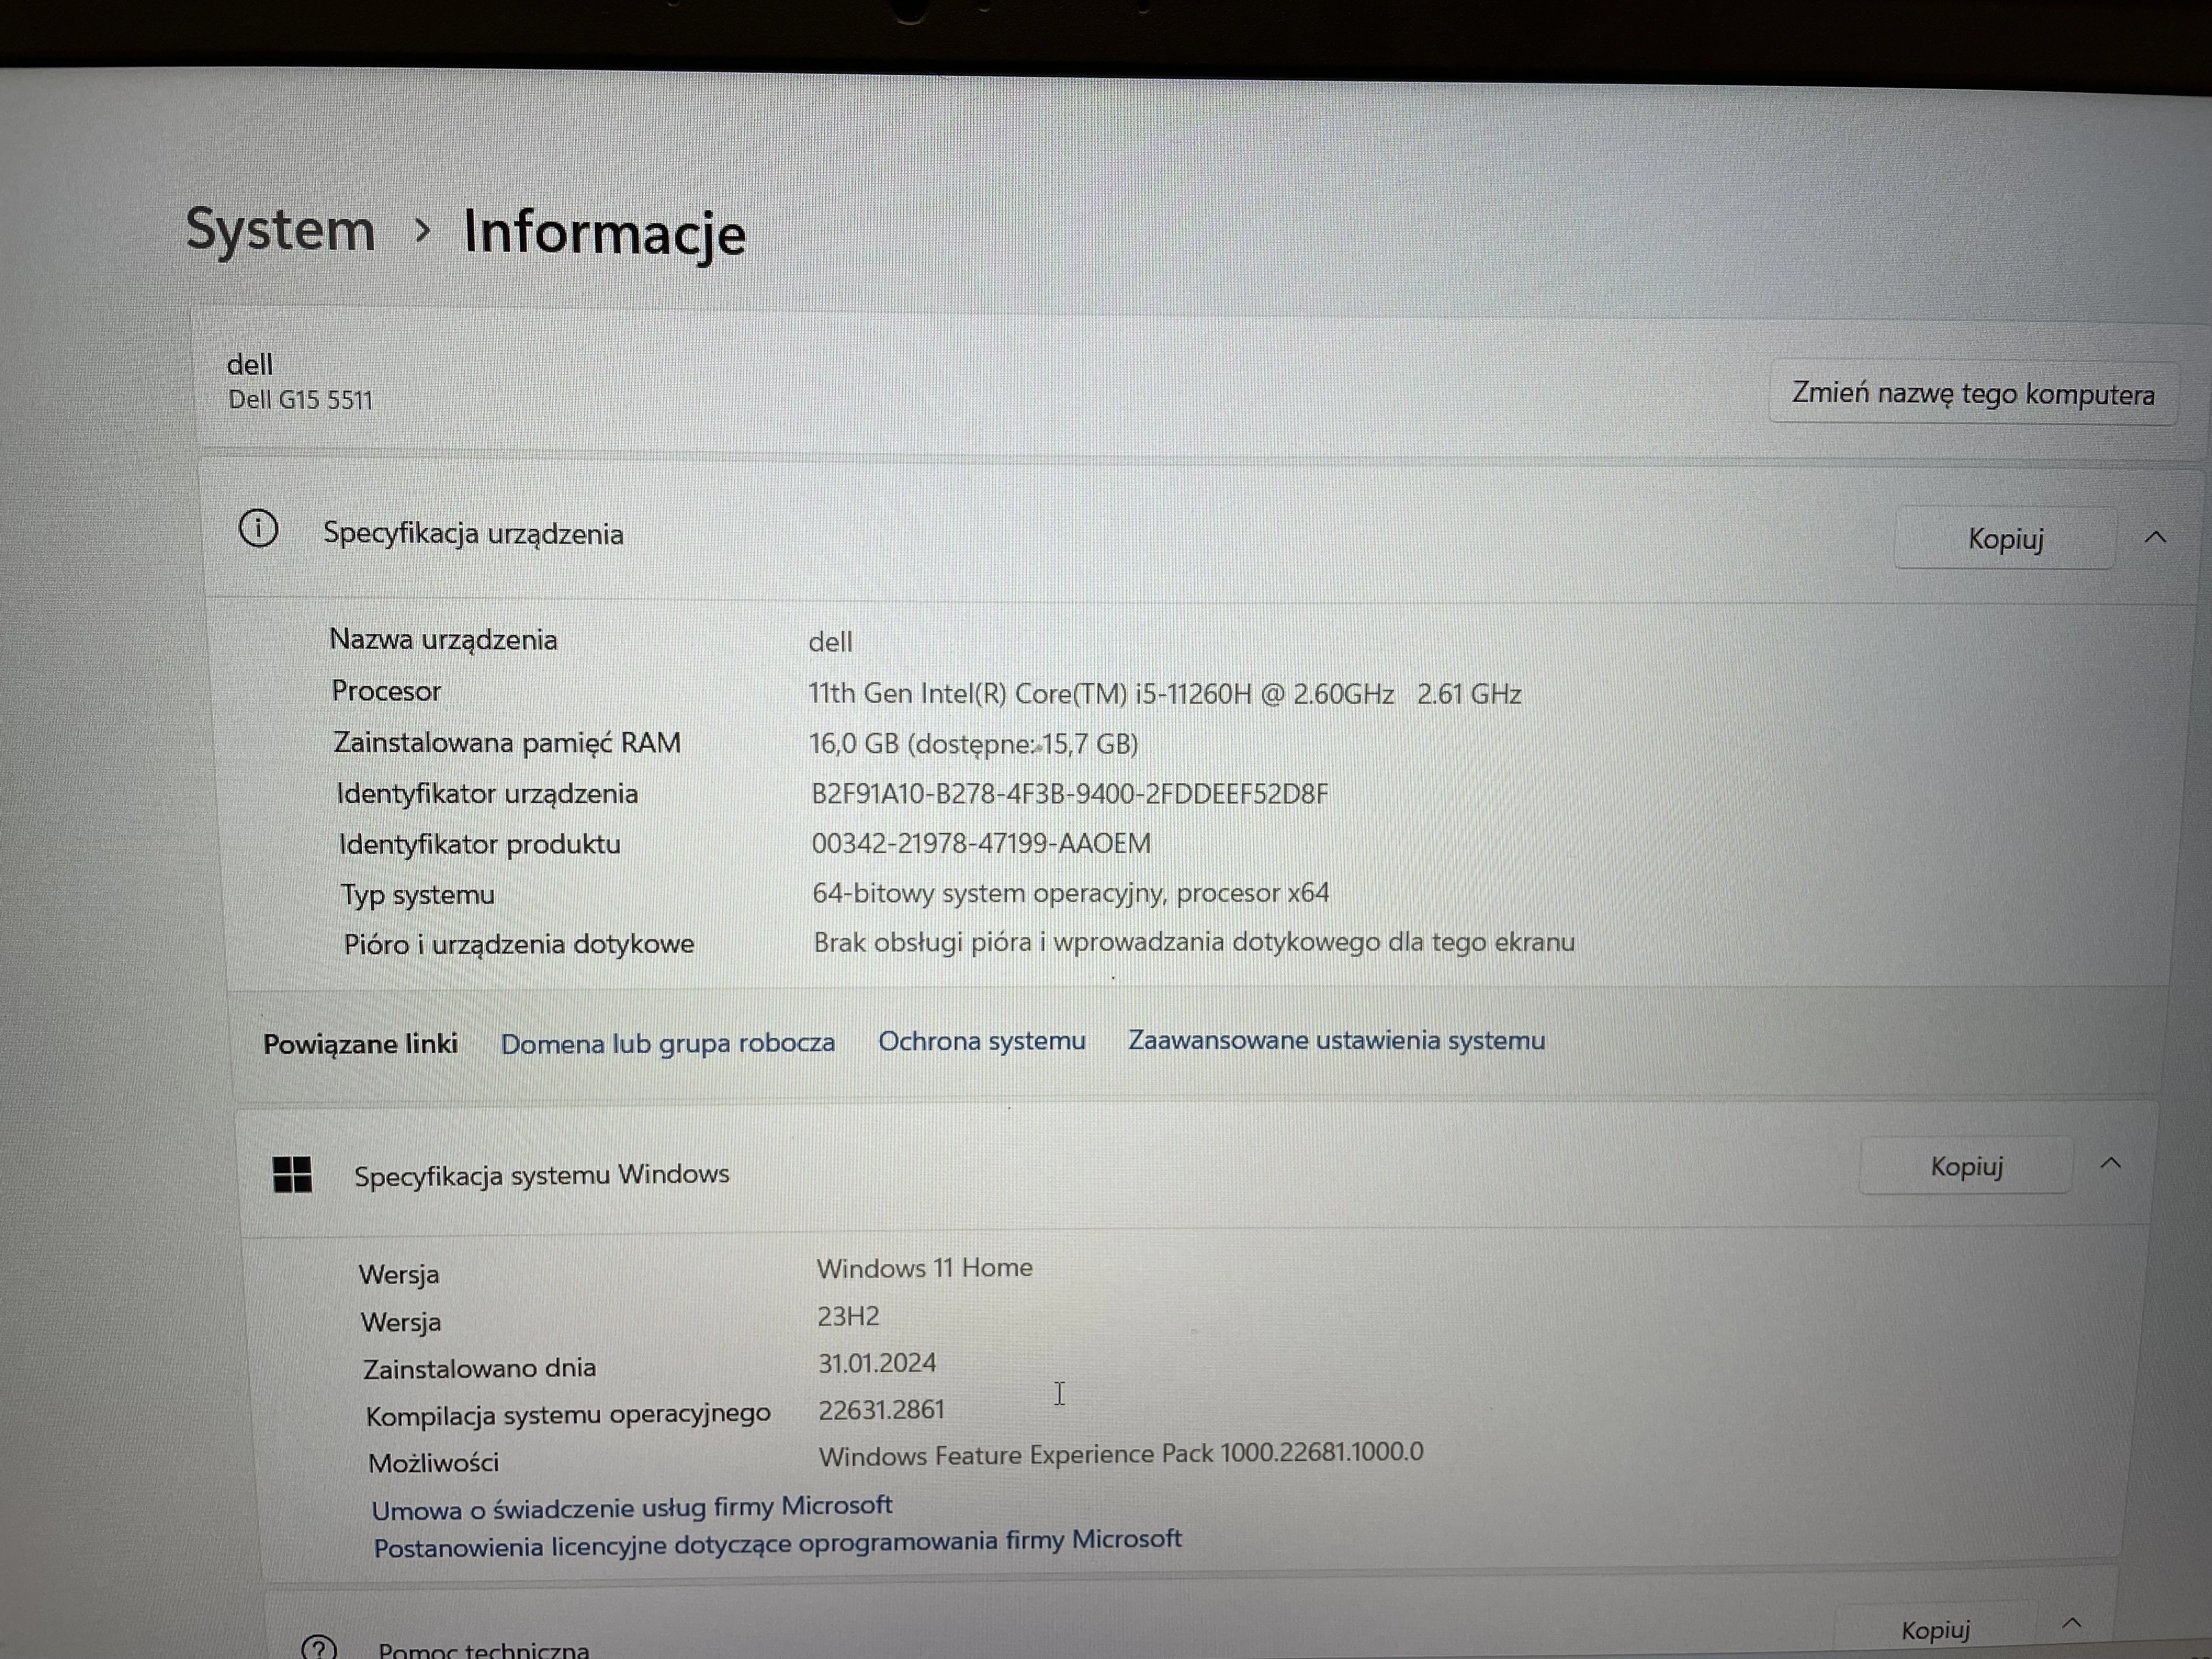Viewport: 2212px width, 1659px height.
Task: Click the Identyfikator urządzenia label
Action: (487, 794)
